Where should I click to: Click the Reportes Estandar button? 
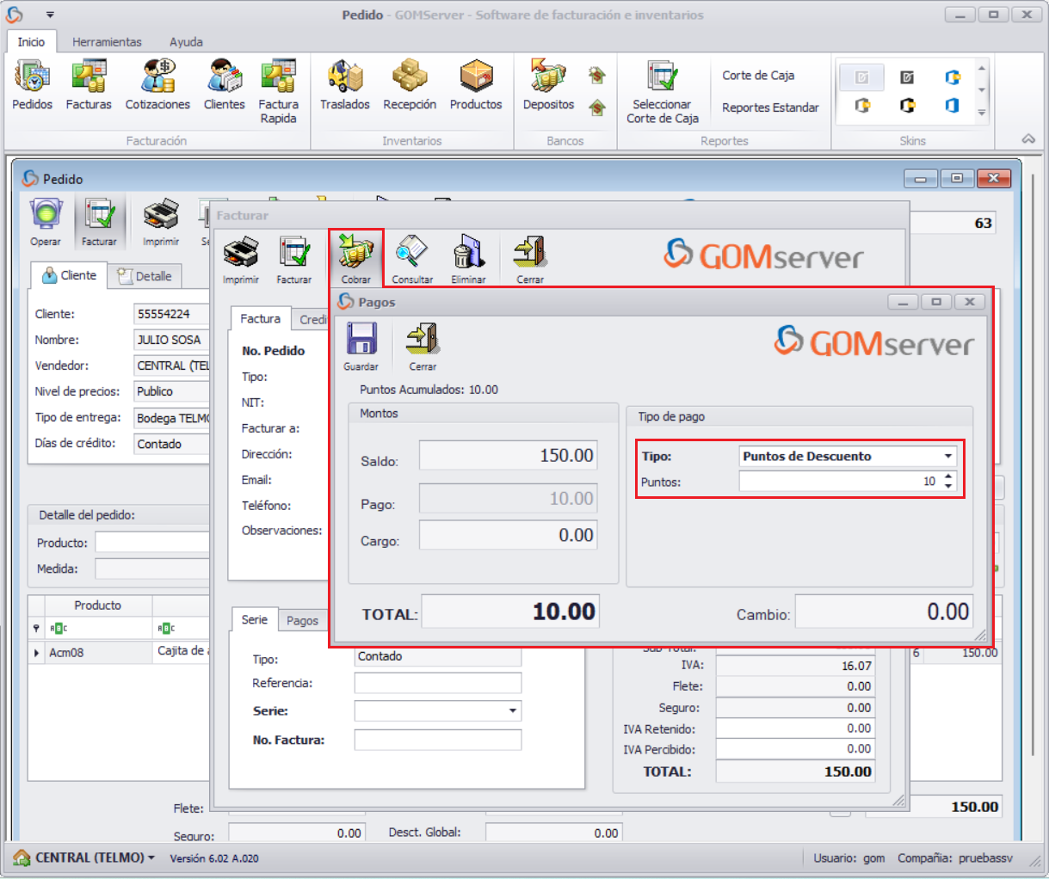point(769,108)
